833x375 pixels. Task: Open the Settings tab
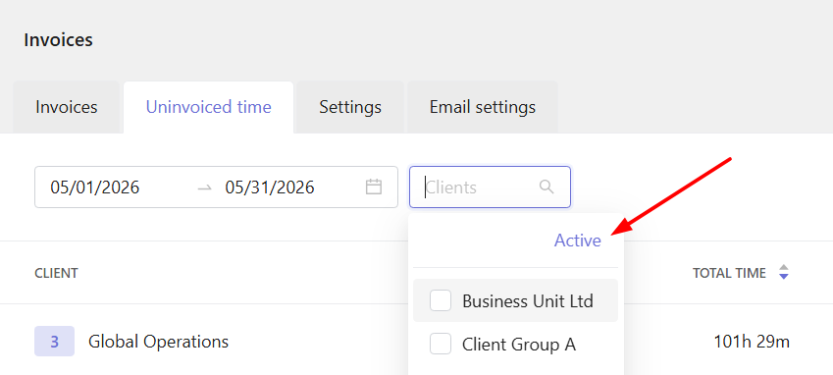[x=350, y=107]
